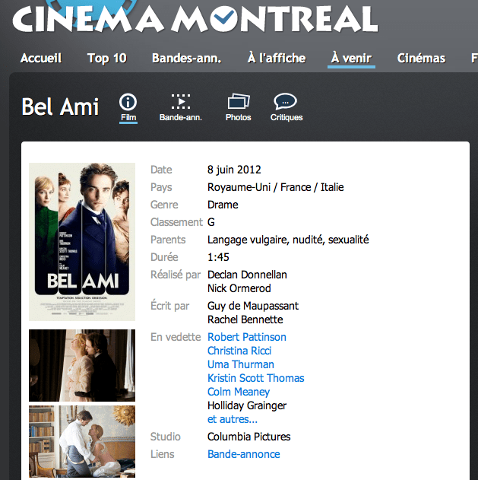Image resolution: width=478 pixels, height=480 pixels.
Task: Open the À venir section
Action: point(352,58)
